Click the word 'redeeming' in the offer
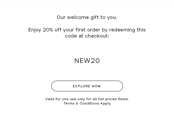This screenshot has height=115, width=174. click(122, 30)
